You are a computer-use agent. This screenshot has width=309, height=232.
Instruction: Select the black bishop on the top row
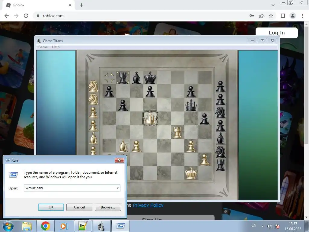(x=137, y=78)
